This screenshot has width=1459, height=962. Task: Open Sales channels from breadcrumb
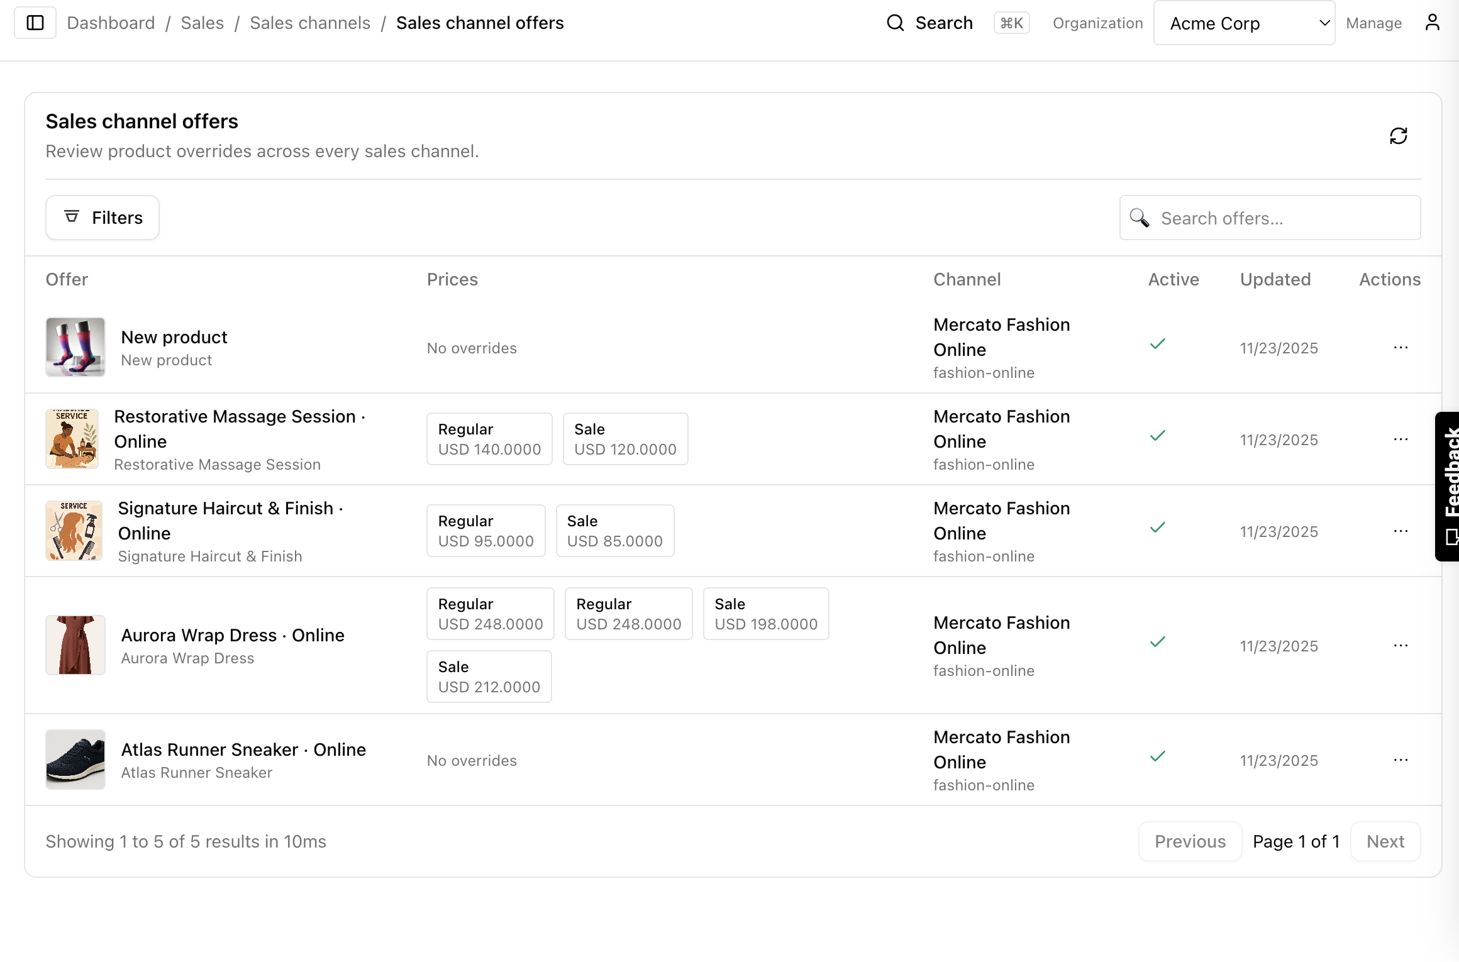tap(309, 22)
